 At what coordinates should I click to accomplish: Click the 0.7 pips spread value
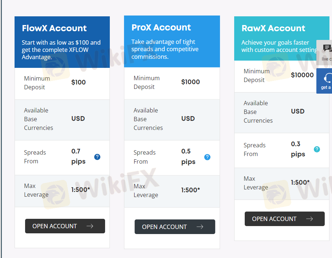coord(78,156)
